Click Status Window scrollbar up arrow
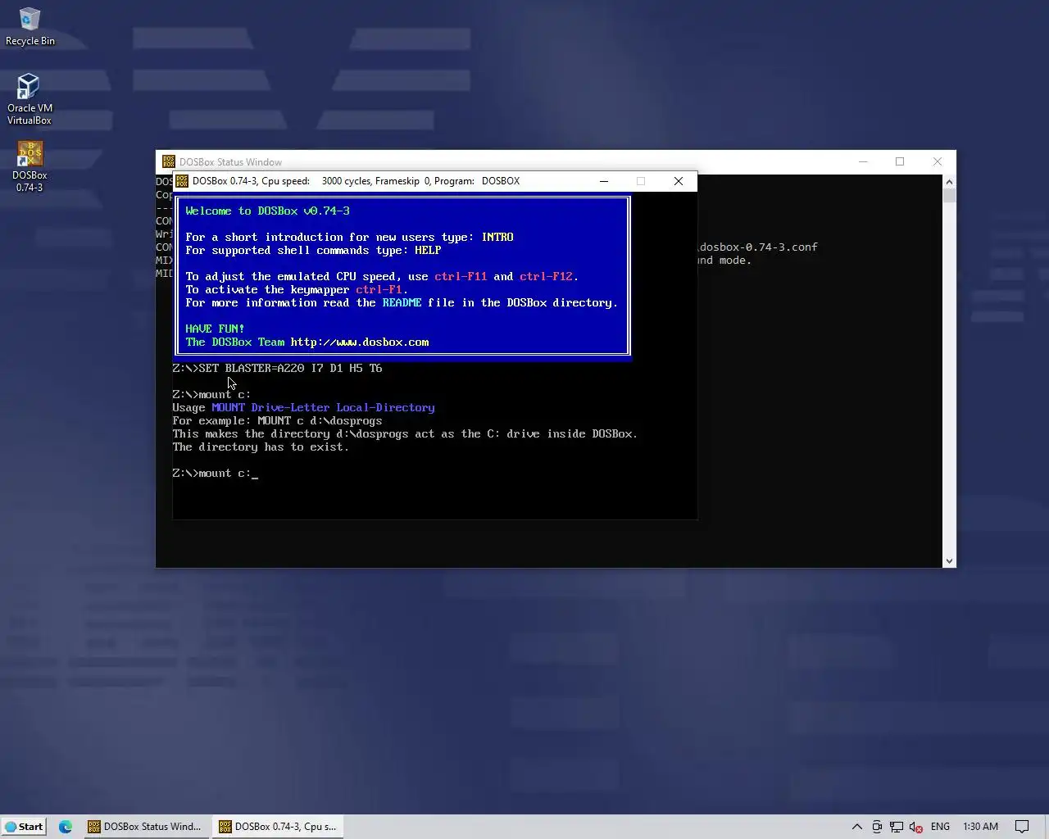 [949, 181]
